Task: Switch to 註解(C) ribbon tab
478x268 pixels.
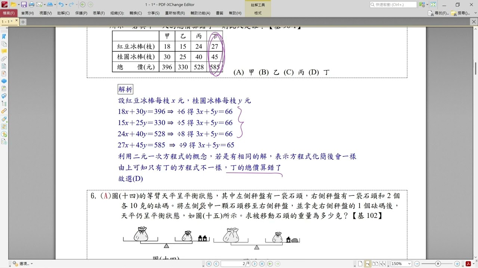Action: (63, 13)
